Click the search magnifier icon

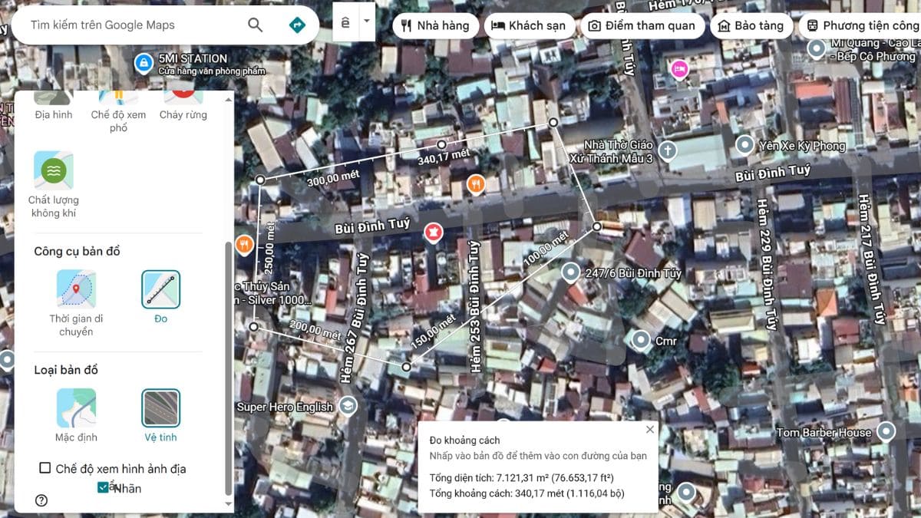tap(256, 25)
